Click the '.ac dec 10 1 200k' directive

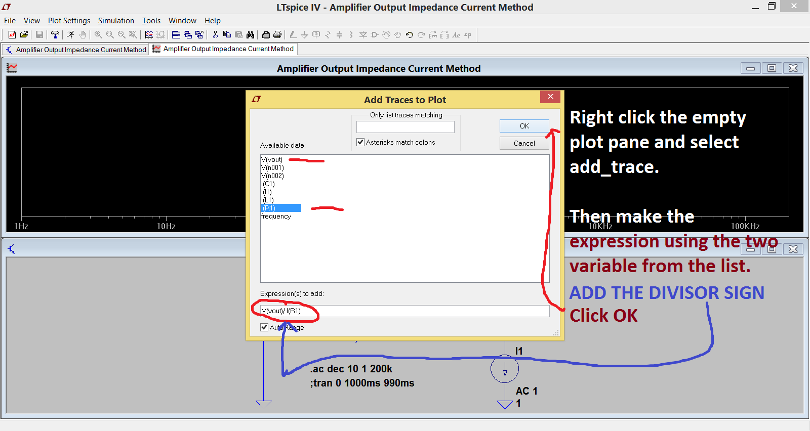point(351,369)
